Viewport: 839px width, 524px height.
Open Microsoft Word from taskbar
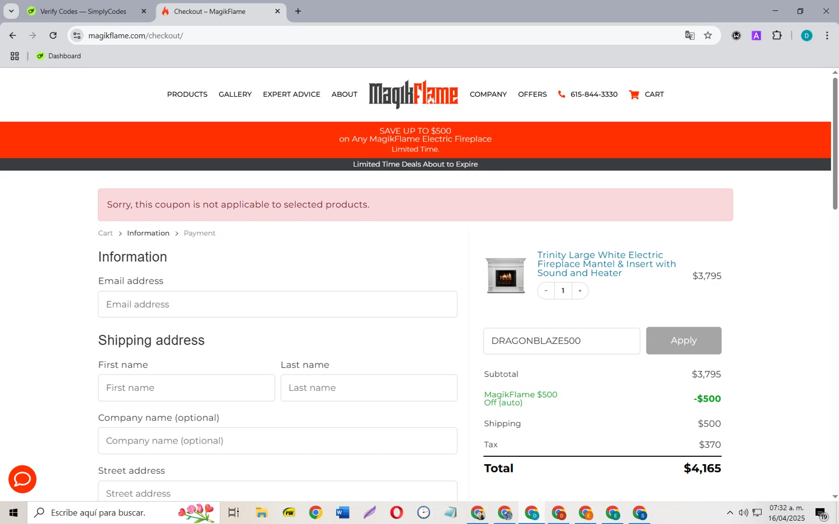click(x=342, y=512)
